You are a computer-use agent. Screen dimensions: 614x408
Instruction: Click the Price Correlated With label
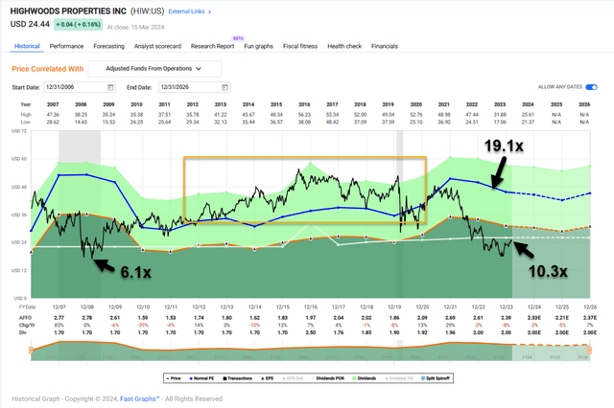point(47,69)
